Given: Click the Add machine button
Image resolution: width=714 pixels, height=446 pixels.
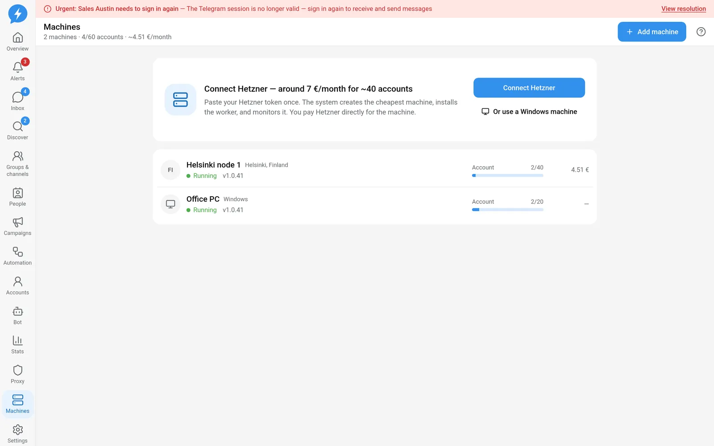Looking at the screenshot, I should (x=652, y=32).
